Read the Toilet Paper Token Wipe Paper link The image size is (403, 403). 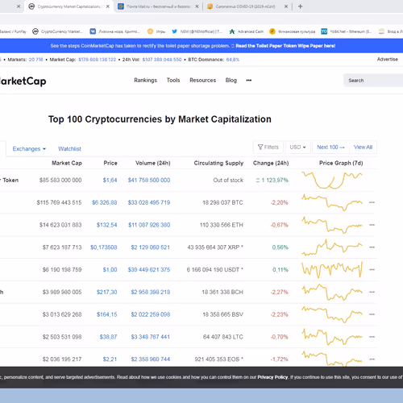tap(285, 46)
